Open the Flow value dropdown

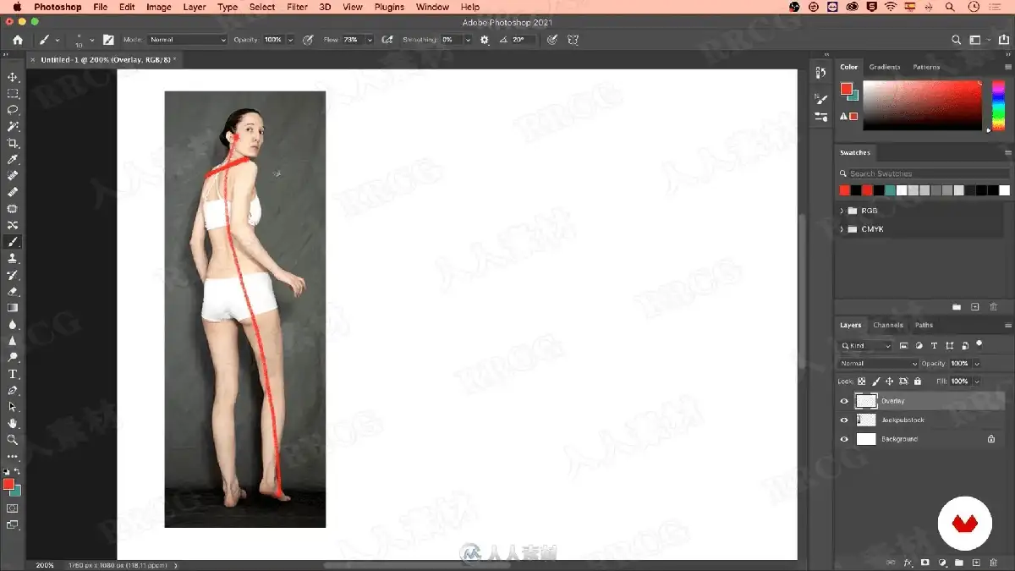[370, 40]
